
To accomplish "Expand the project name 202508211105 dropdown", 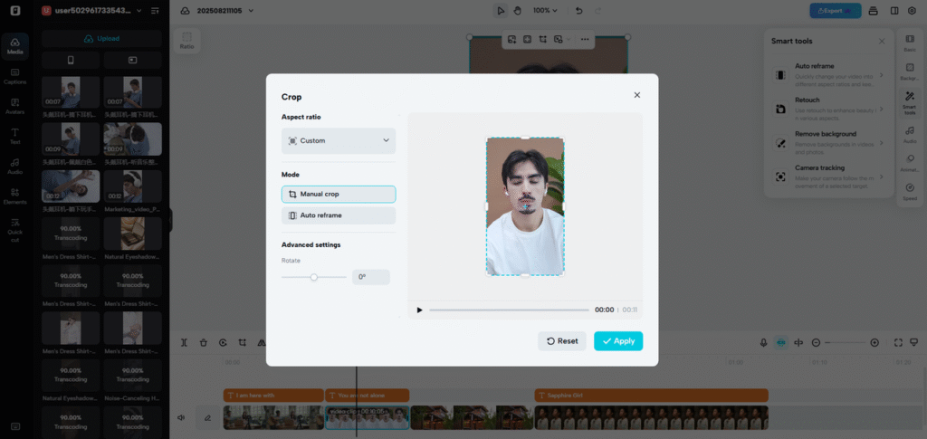I will 225,11.
